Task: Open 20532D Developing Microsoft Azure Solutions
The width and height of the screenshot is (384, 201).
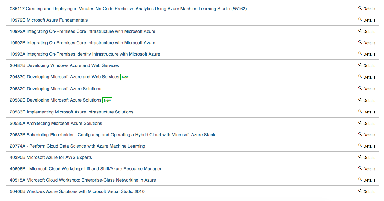Action: click(56, 100)
